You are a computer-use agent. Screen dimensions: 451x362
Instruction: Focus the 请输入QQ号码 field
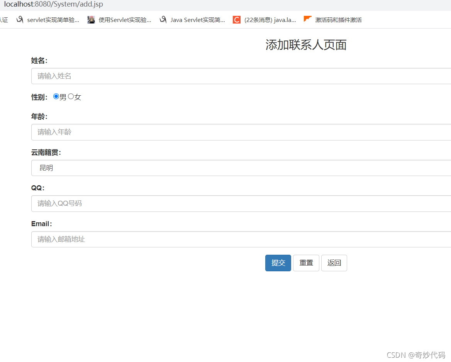[241, 203]
